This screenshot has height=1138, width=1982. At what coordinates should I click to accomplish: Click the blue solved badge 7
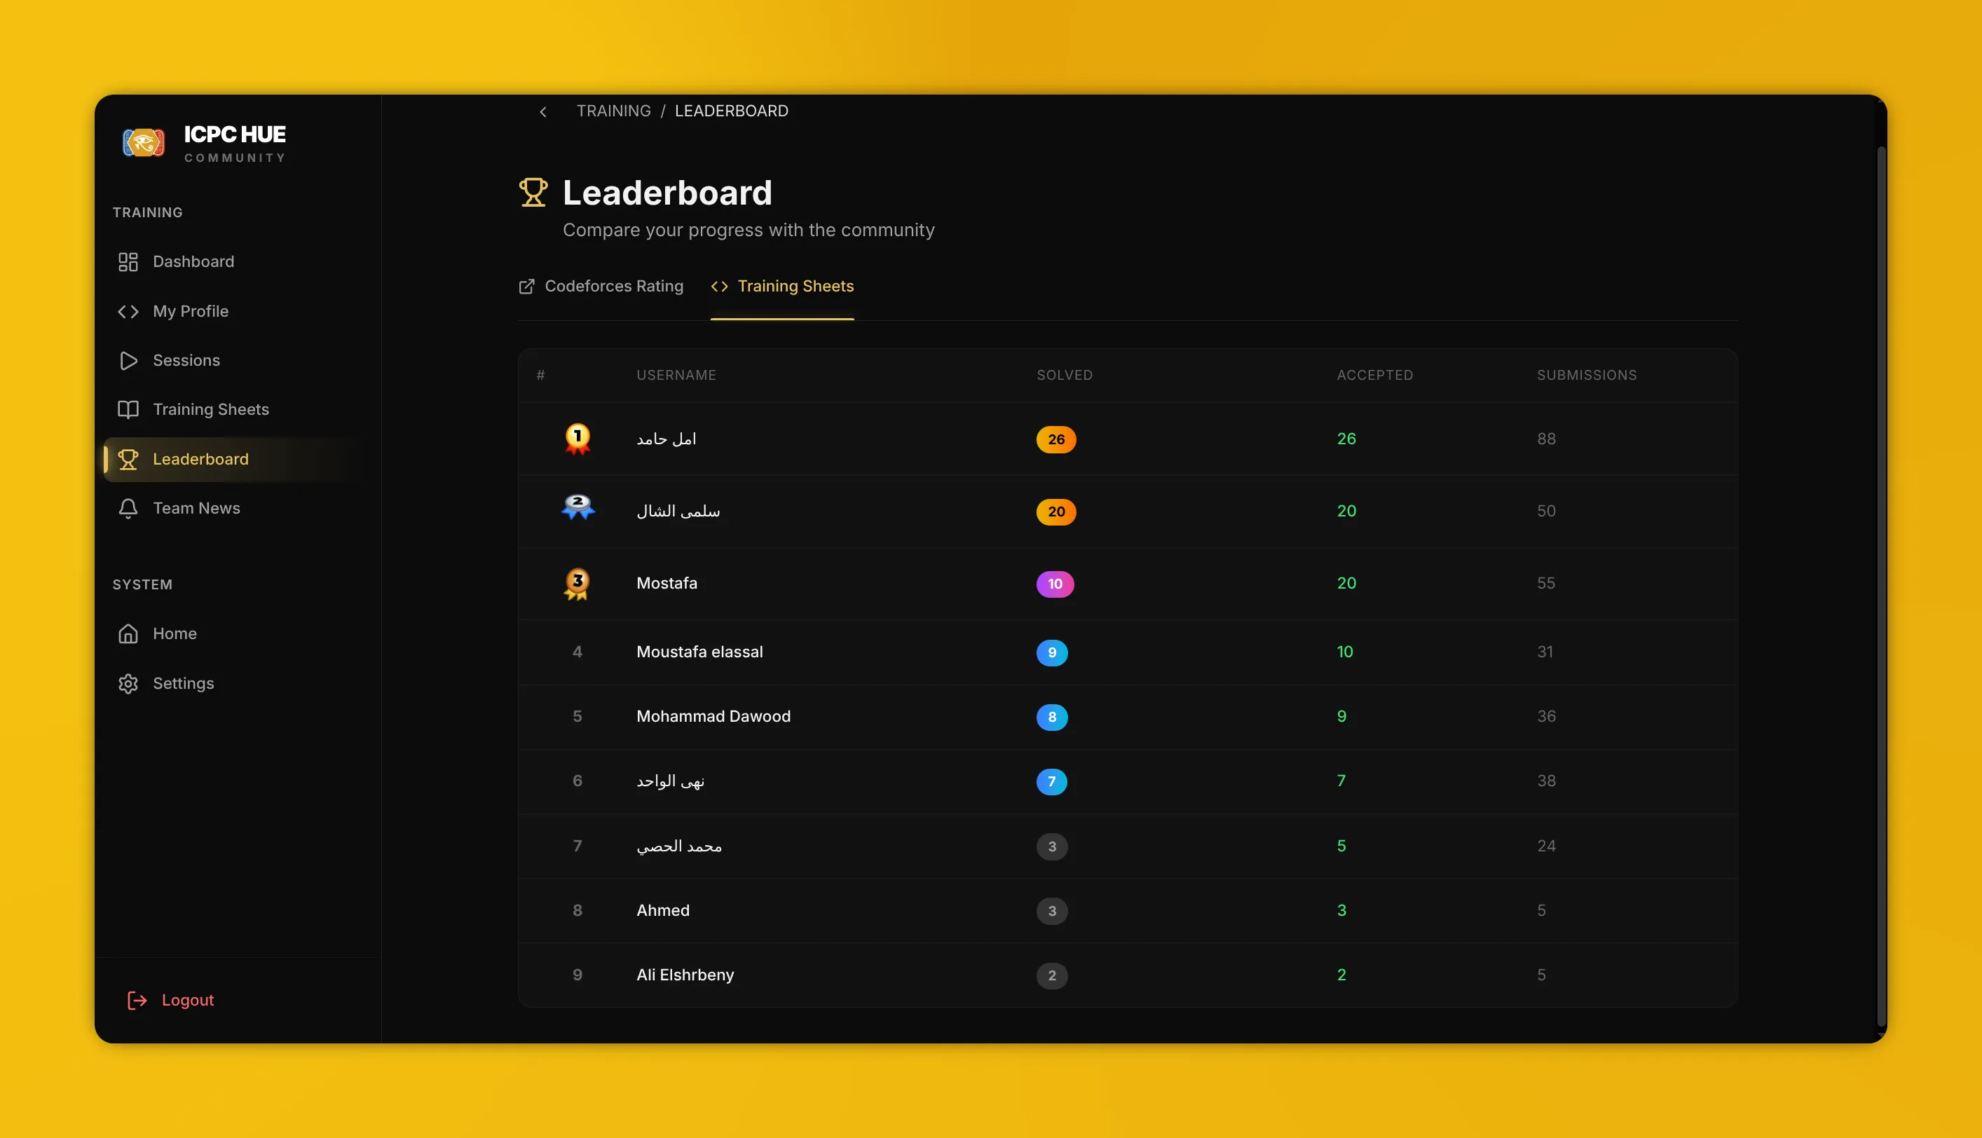pyautogui.click(x=1051, y=781)
